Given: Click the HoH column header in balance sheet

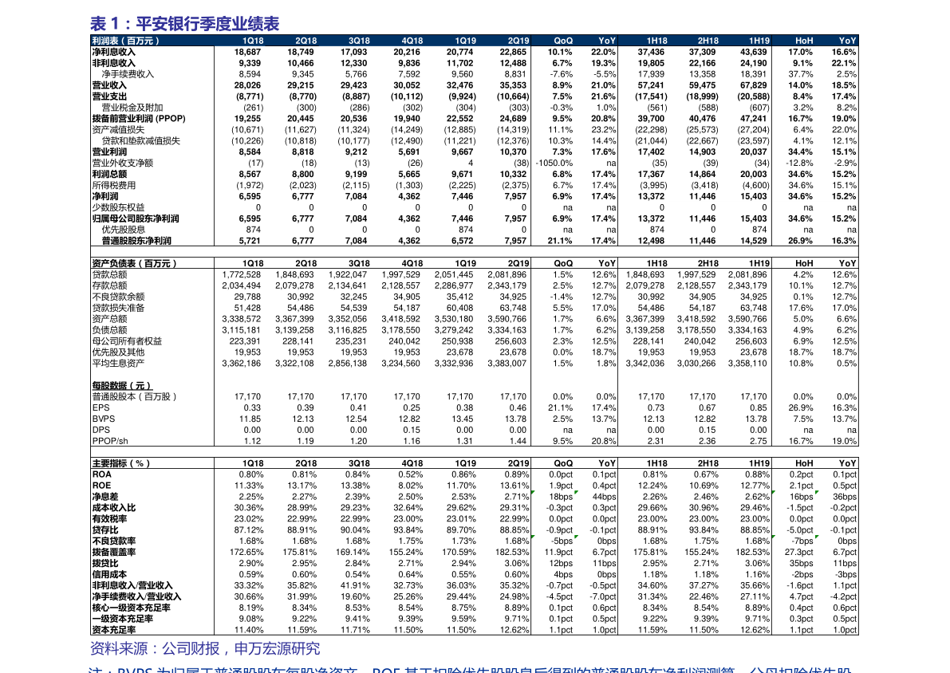Looking at the screenshot, I should point(804,263).
